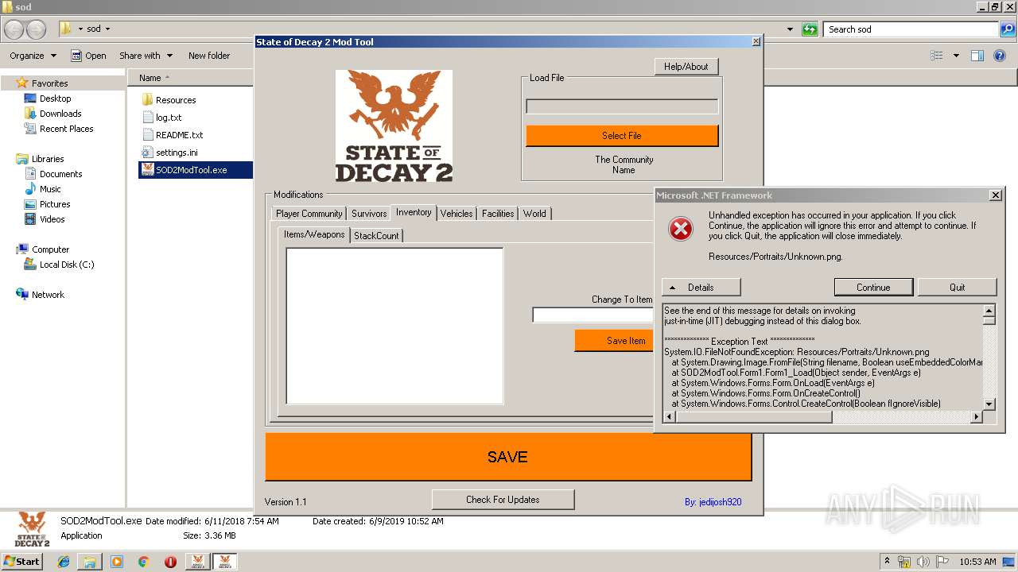This screenshot has height=572, width=1018.
Task: Click Check For Updates button
Action: pos(503,500)
